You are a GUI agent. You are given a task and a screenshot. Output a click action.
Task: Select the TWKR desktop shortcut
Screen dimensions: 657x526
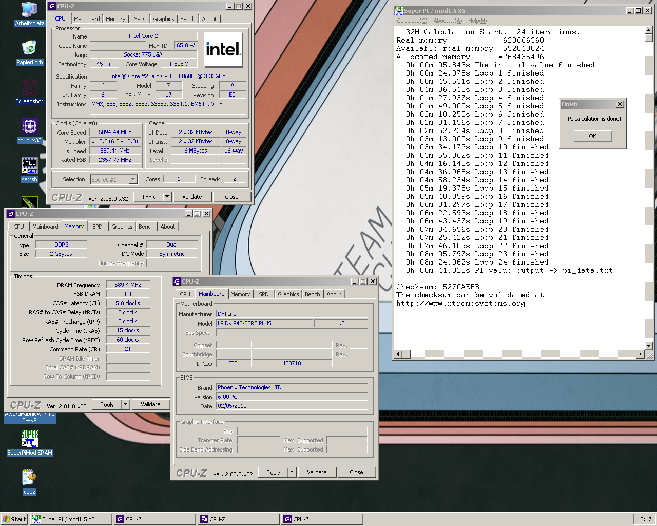coord(30,417)
